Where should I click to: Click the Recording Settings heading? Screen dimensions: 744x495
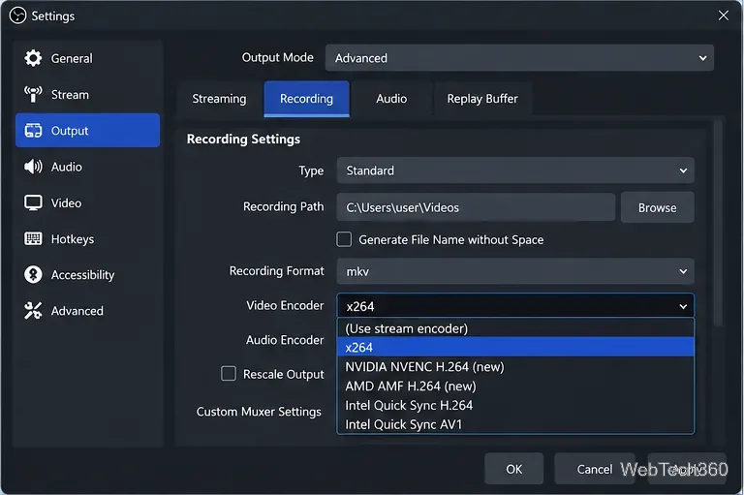[243, 139]
